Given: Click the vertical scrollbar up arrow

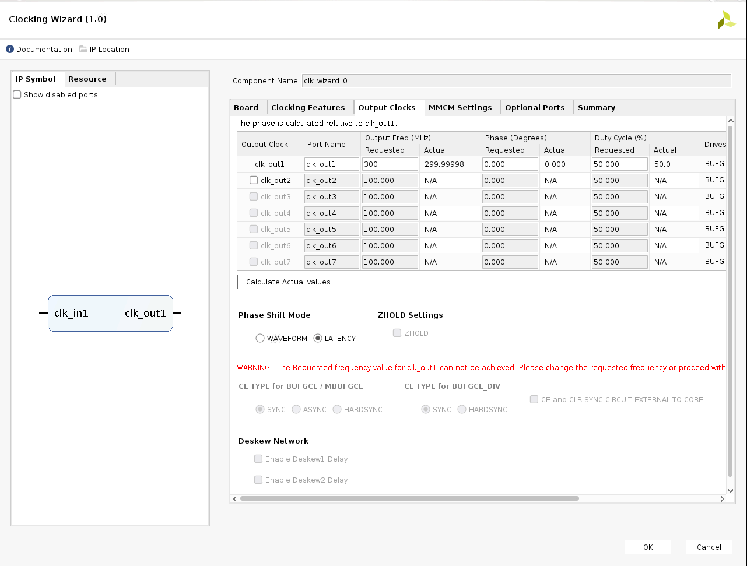Looking at the screenshot, I should pyautogui.click(x=730, y=121).
